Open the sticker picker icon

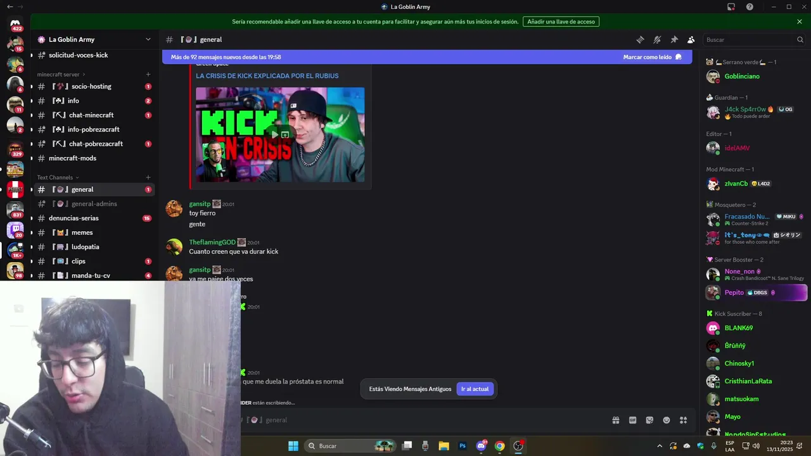coord(649,420)
